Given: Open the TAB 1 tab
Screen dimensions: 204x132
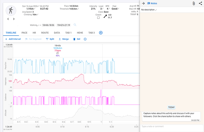Looking at the screenshot, I should point(68,33).
